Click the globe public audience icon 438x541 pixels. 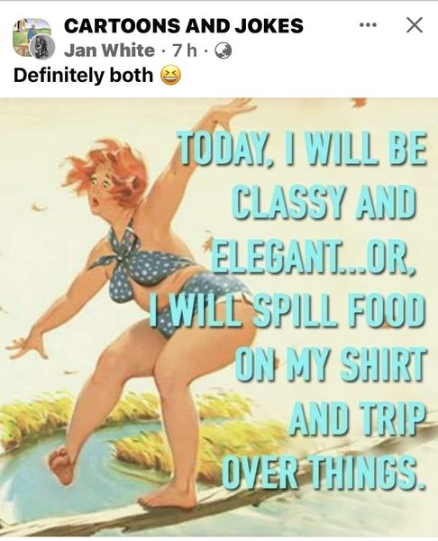pyautogui.click(x=224, y=51)
